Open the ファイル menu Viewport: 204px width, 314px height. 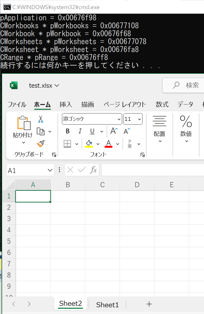coord(17,104)
